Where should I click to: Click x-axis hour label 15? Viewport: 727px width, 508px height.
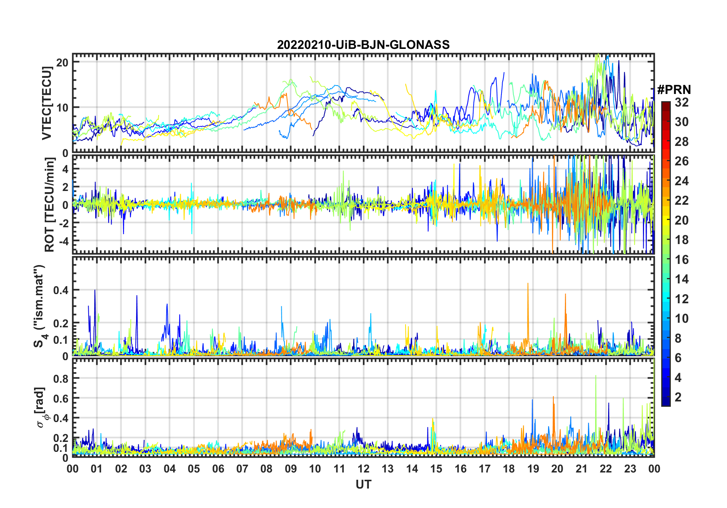[x=436, y=469]
